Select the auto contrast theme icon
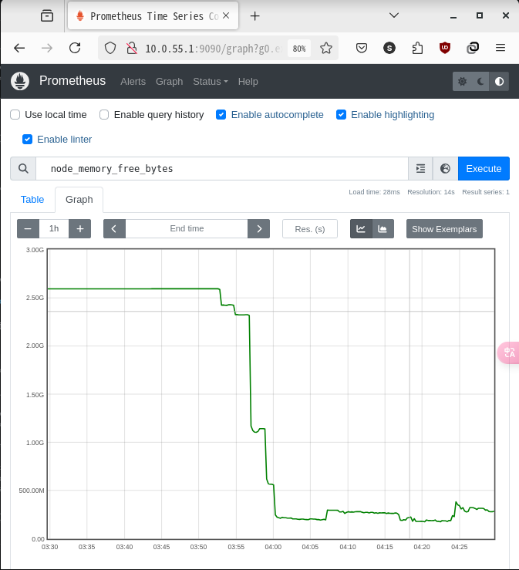Viewport: 519px width, 570px height. coord(499,82)
